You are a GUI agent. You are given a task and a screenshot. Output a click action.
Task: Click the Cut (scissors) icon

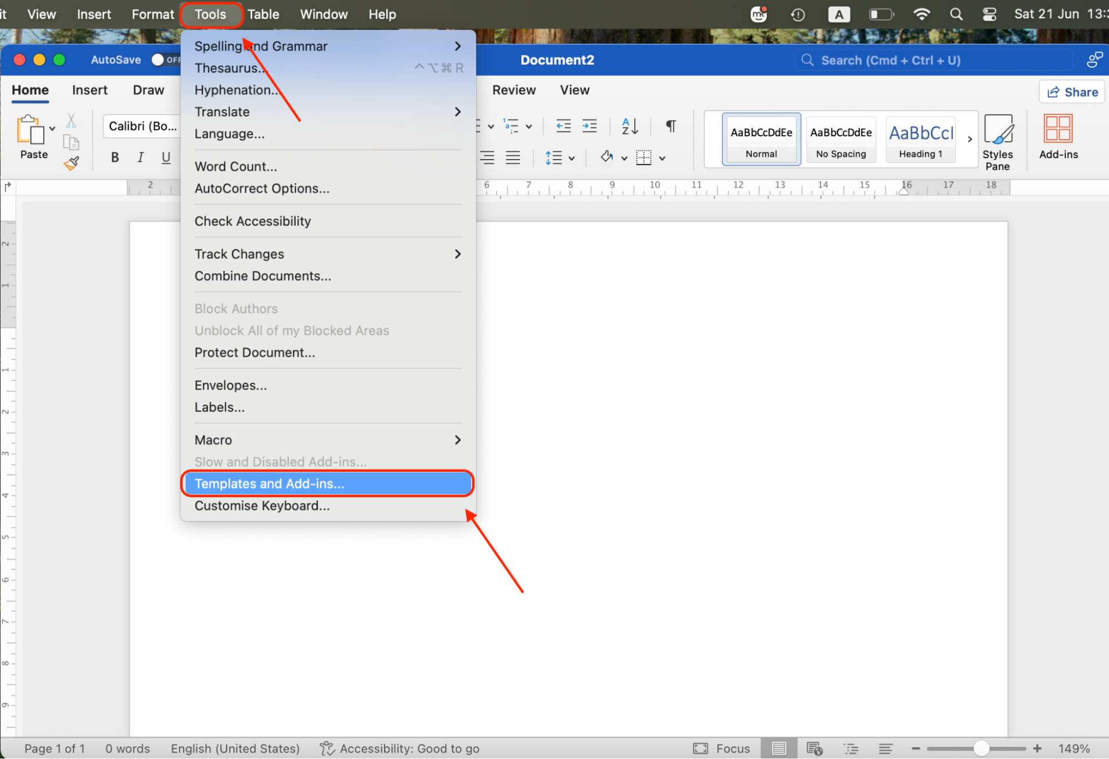point(71,121)
